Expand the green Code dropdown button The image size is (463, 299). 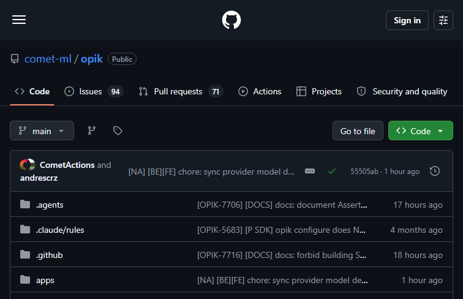click(421, 131)
